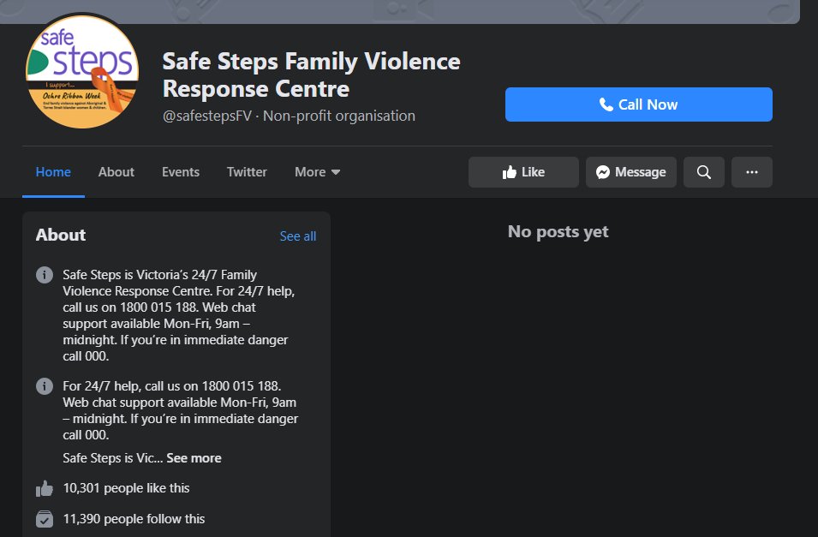The image size is (818, 537).
Task: Click the info icon beside the second About entry
Action: [44, 386]
